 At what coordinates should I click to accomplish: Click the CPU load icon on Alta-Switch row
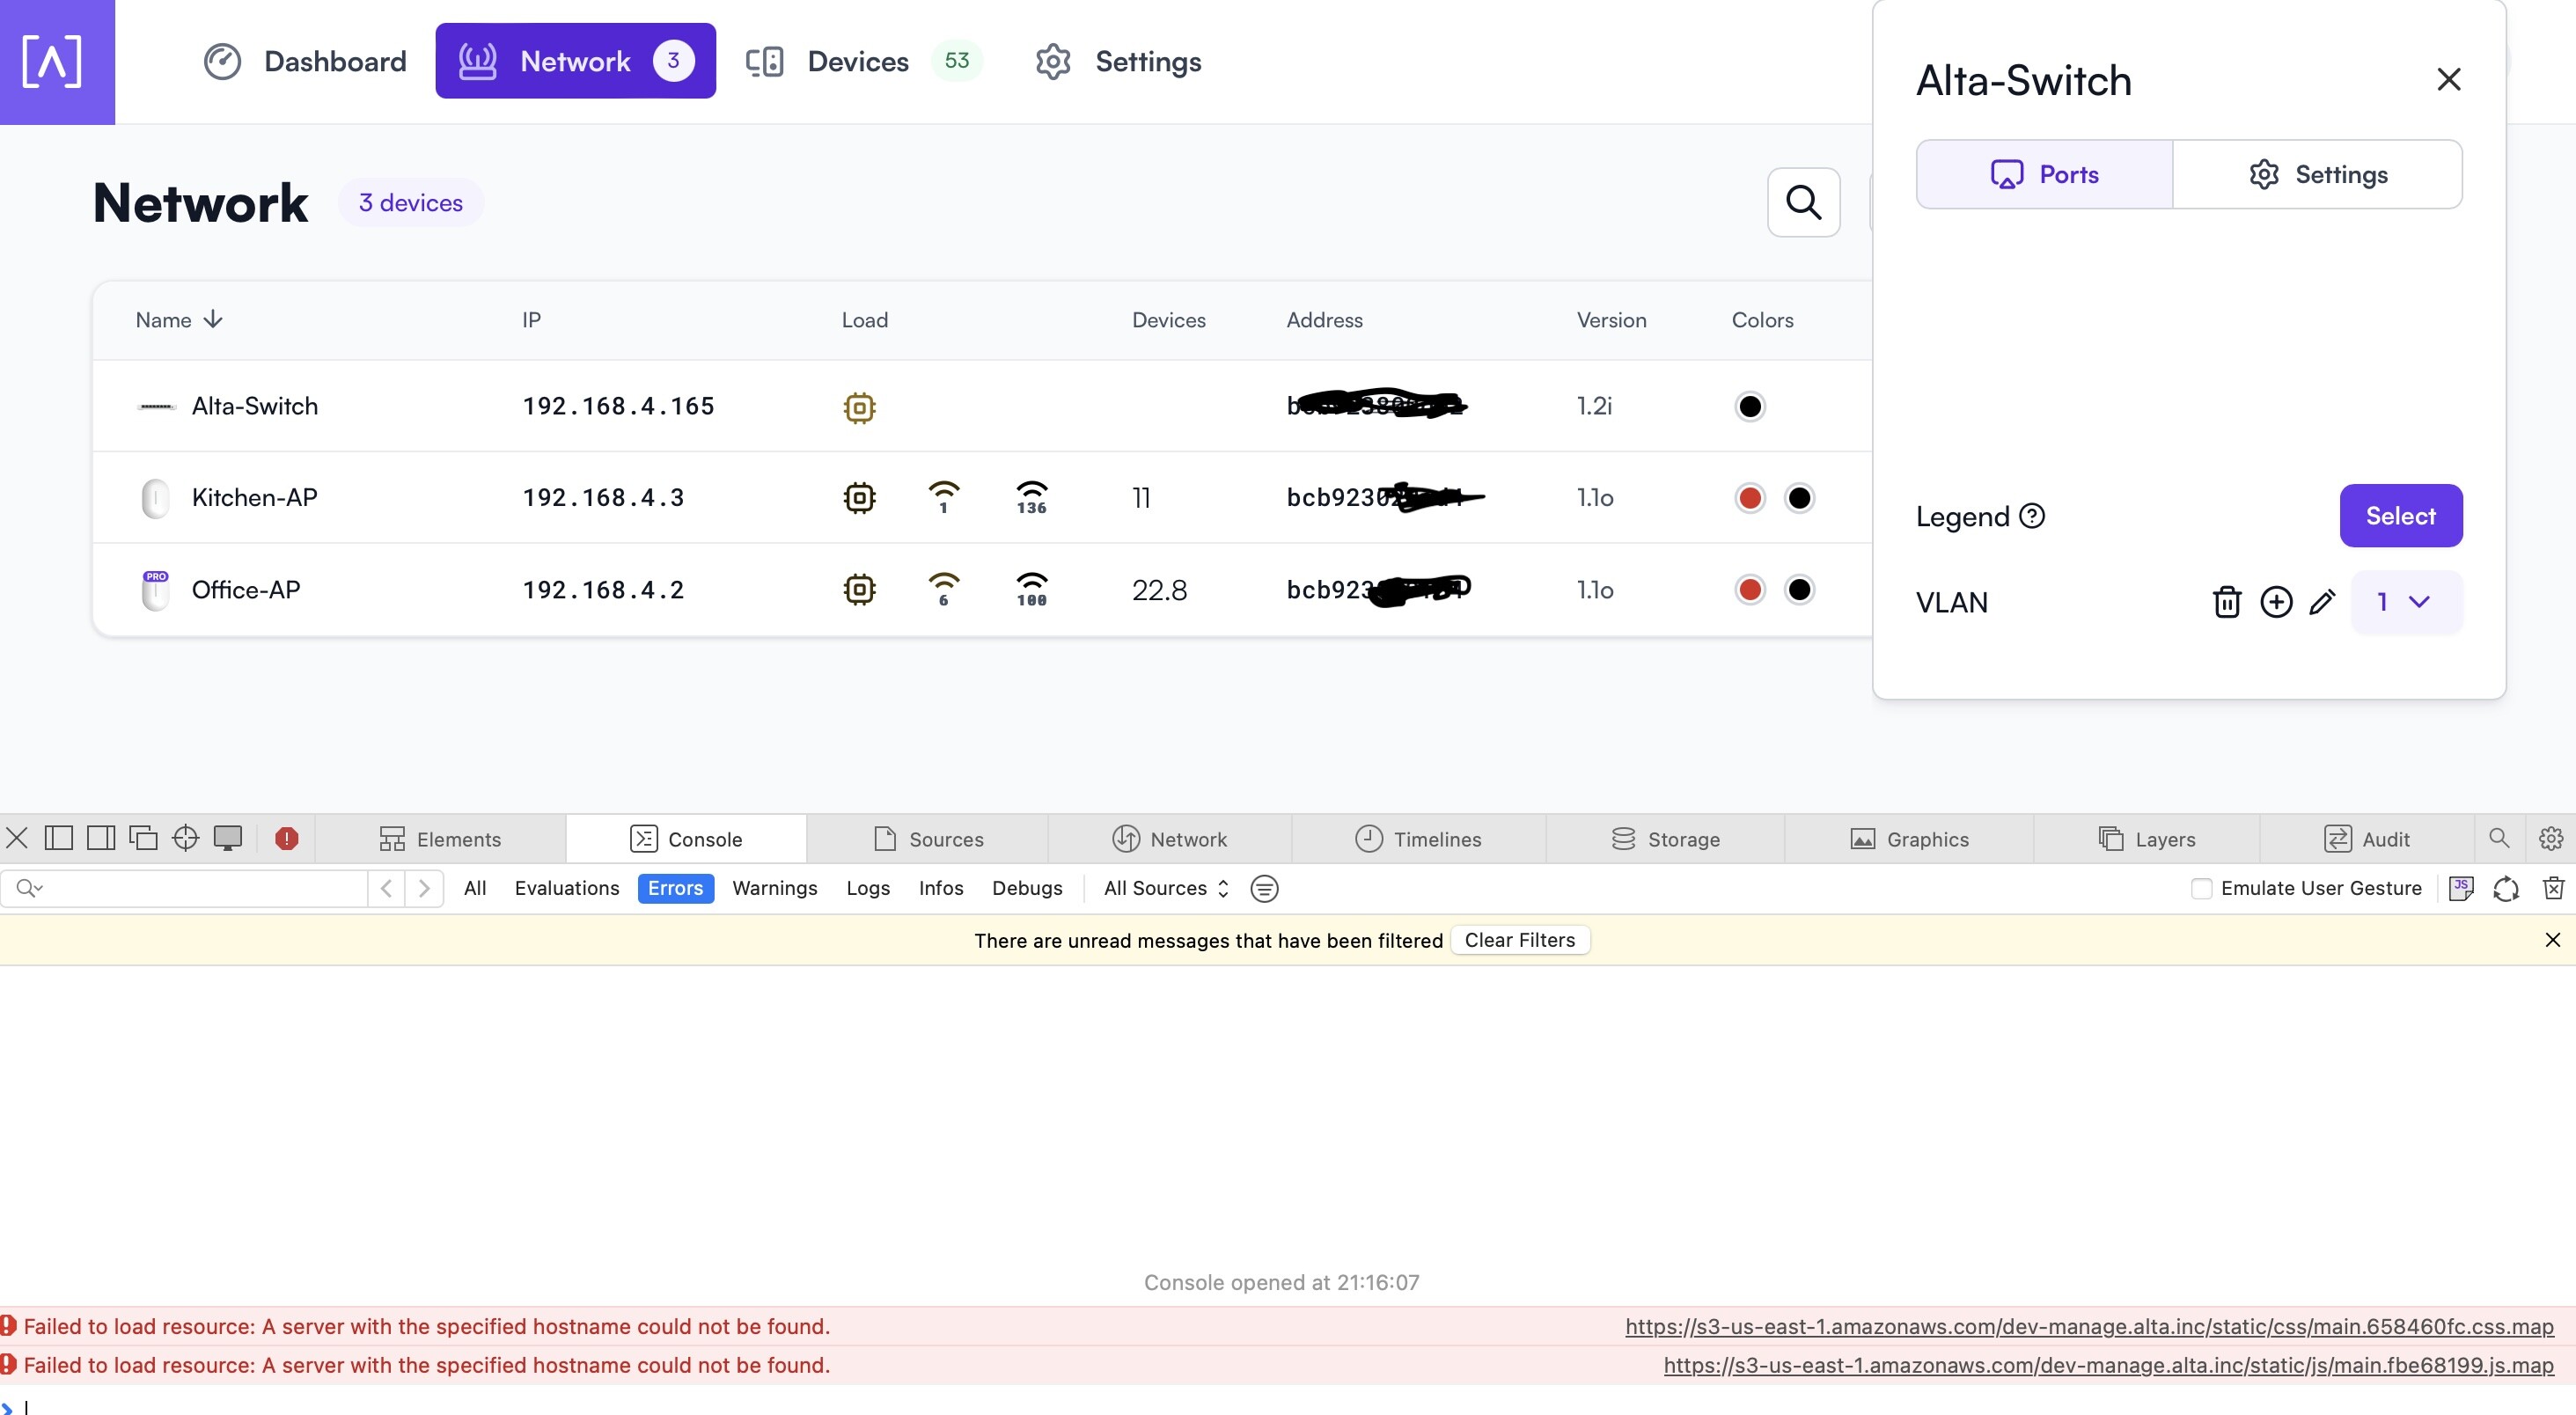click(x=860, y=407)
